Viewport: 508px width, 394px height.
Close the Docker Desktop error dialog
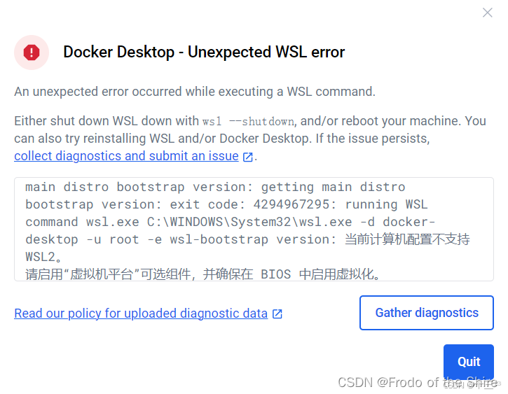pos(487,13)
